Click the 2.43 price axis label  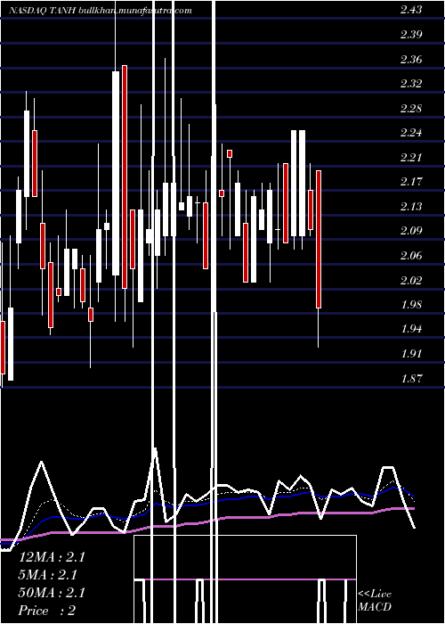pyautogui.click(x=411, y=11)
